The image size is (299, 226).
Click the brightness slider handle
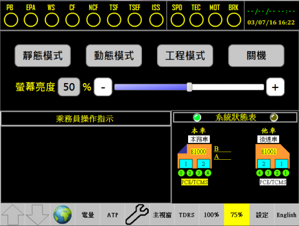coord(189,87)
